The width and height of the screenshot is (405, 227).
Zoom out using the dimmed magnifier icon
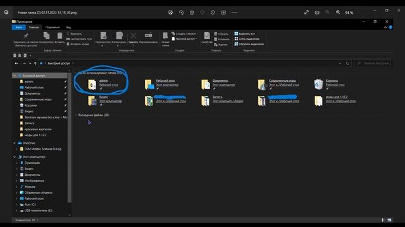coord(327,13)
